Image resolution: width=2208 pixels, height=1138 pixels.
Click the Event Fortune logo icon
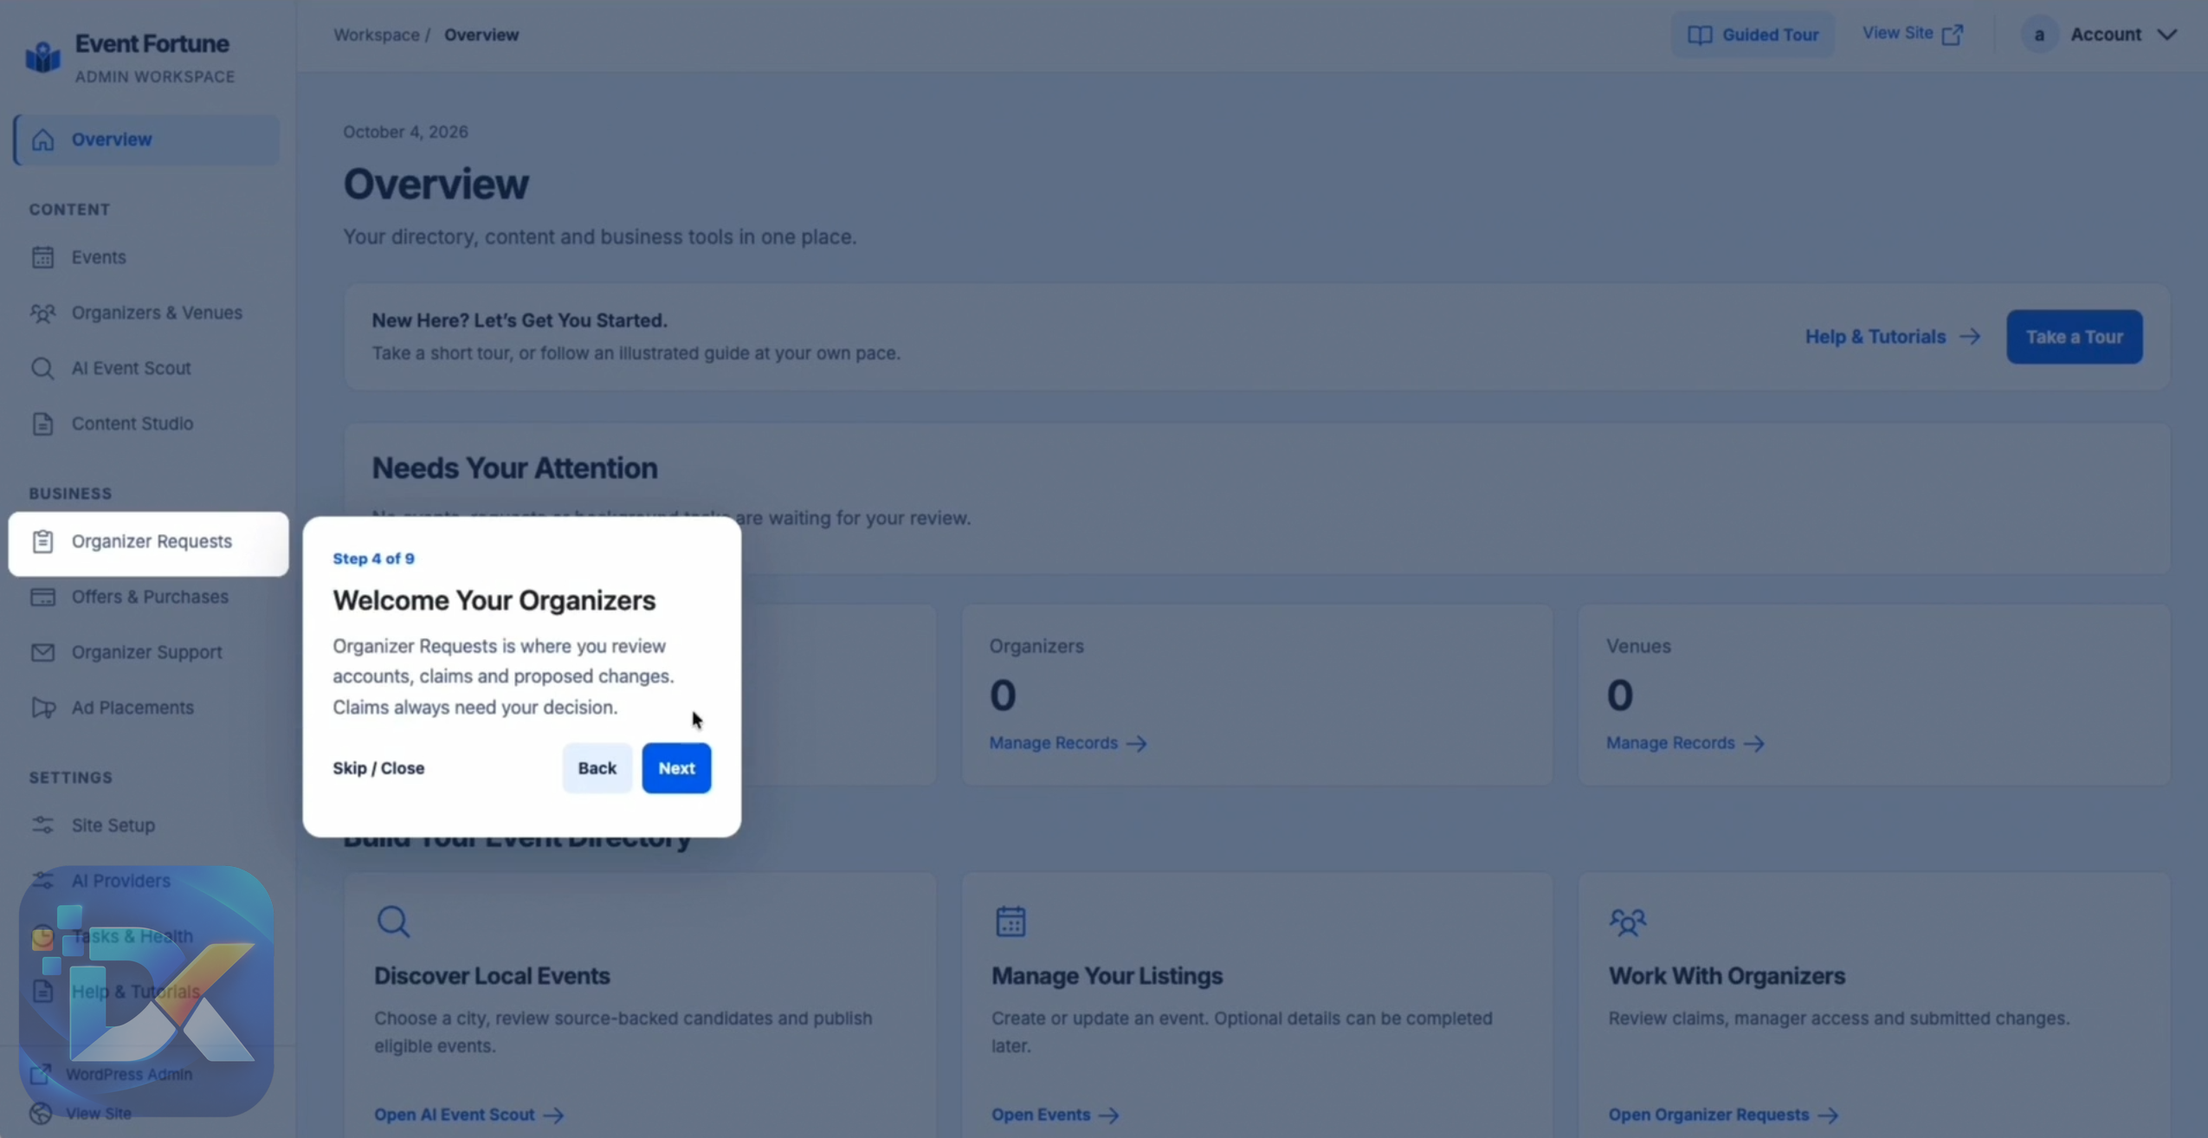[42, 58]
